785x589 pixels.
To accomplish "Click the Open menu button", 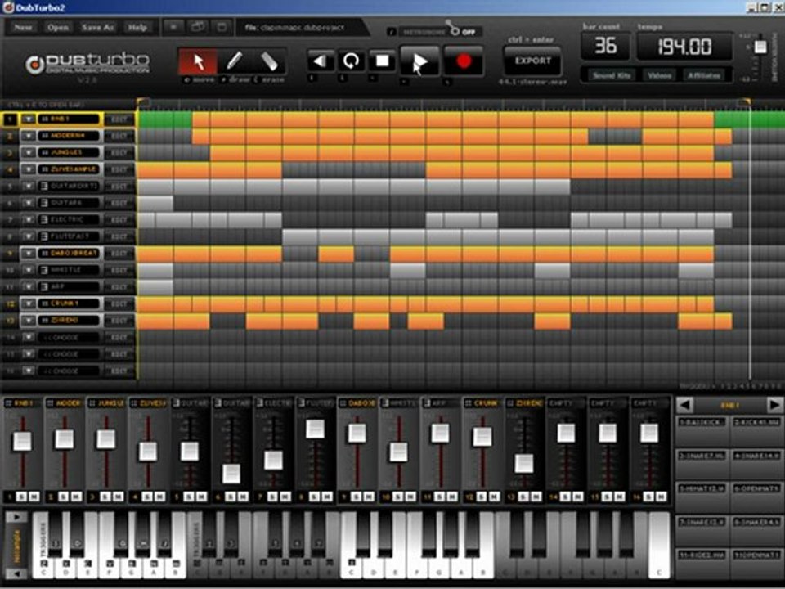I will (x=58, y=28).
